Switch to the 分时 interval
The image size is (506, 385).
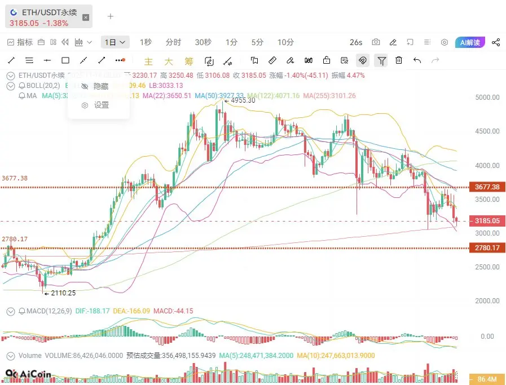[173, 42]
